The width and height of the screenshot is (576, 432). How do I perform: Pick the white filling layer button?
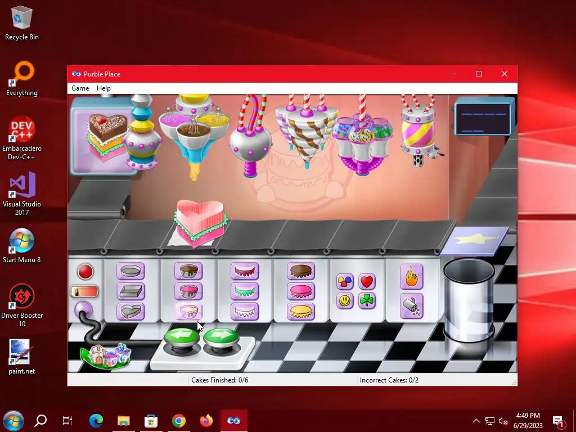click(245, 312)
